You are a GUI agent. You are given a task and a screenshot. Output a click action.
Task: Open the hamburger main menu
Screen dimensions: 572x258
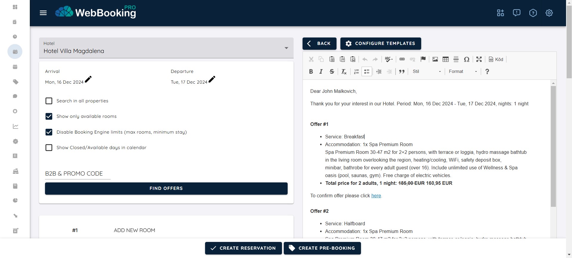point(43,13)
